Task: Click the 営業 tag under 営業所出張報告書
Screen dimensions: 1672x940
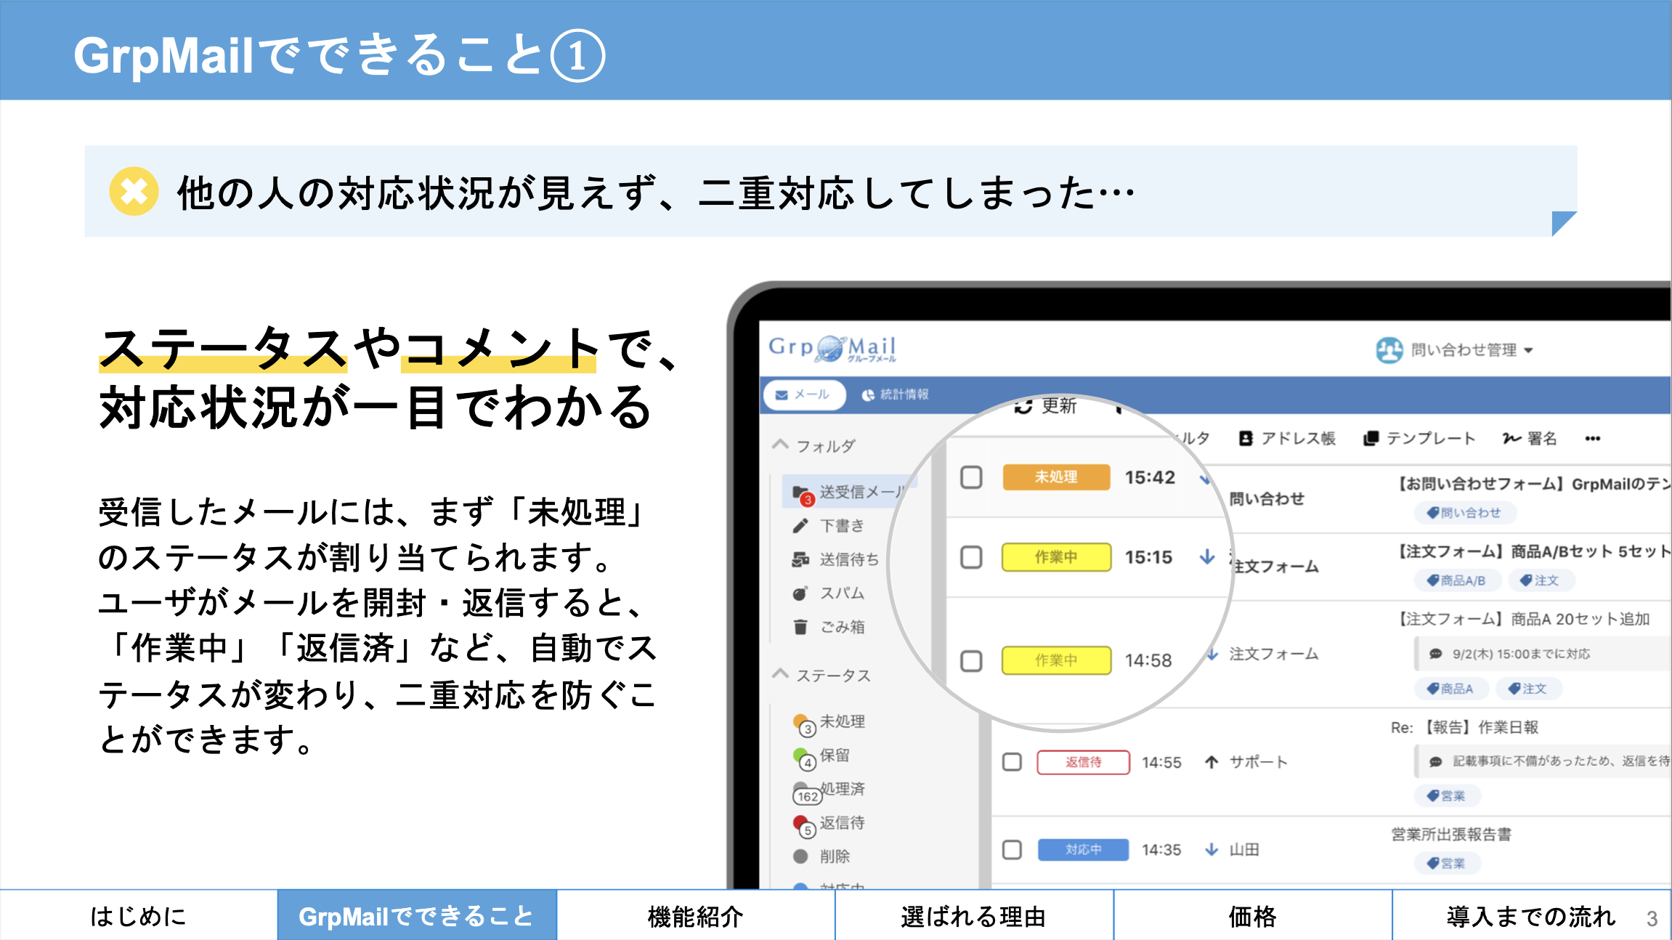Action: [x=1446, y=863]
